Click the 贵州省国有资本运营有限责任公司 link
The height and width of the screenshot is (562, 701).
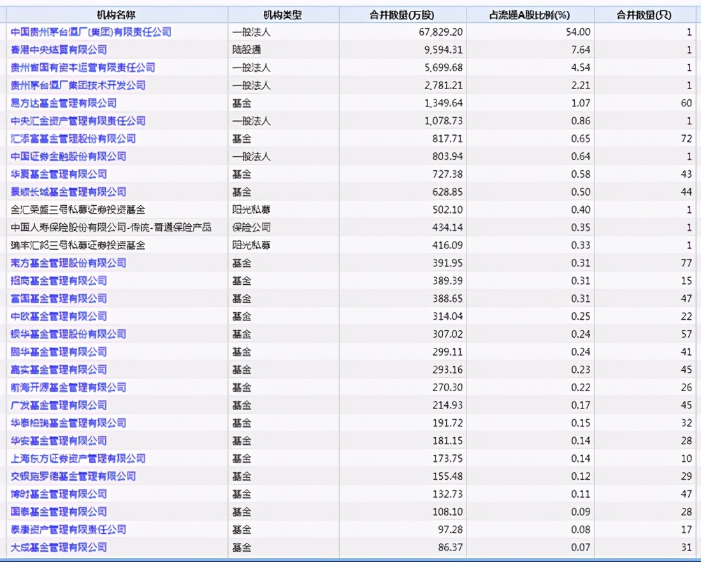[x=83, y=68]
